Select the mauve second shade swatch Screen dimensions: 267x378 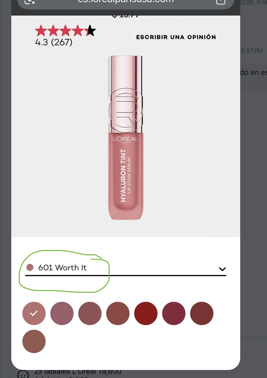point(62,313)
